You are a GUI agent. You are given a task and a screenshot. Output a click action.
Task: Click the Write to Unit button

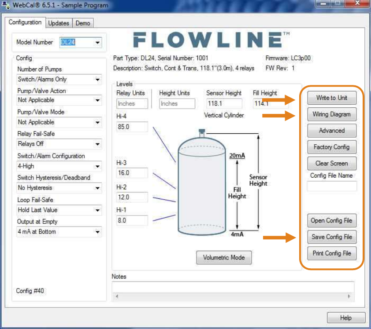pos(332,98)
